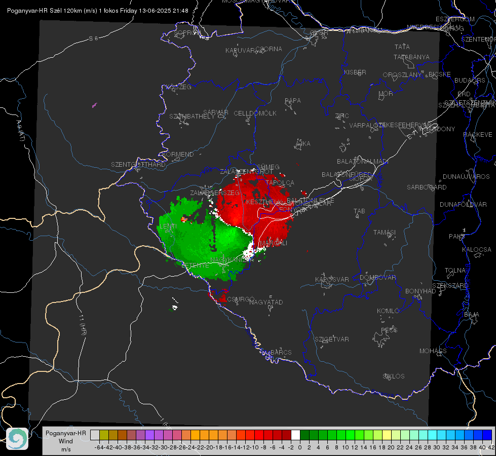The width and height of the screenshot is (496, 456).
Task: Pick the bright green 10 to 12 swatch
Action: (350, 435)
